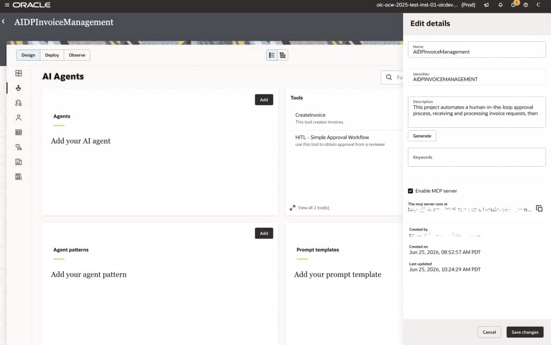Open the help question mark icon
This screenshot has height=345, width=551.
[x=526, y=5]
